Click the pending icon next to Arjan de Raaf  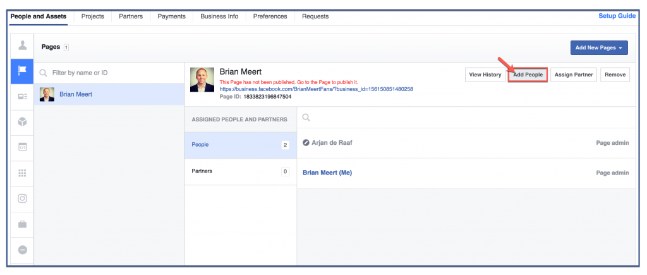pyautogui.click(x=306, y=143)
